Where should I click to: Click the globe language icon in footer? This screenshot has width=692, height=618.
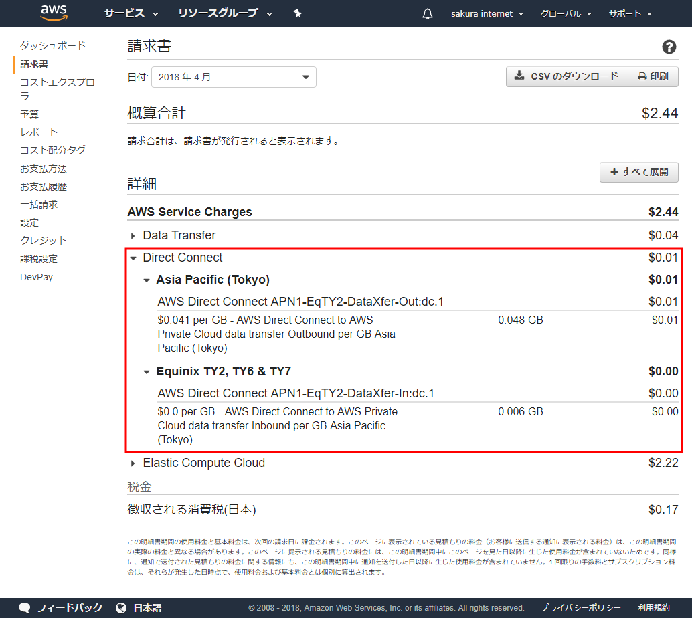[x=121, y=608]
